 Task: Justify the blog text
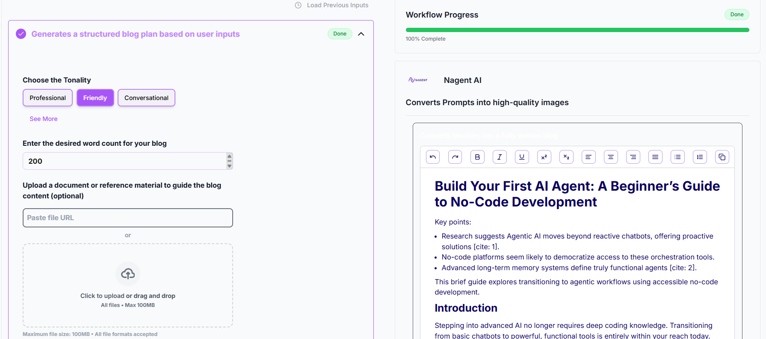coord(655,157)
